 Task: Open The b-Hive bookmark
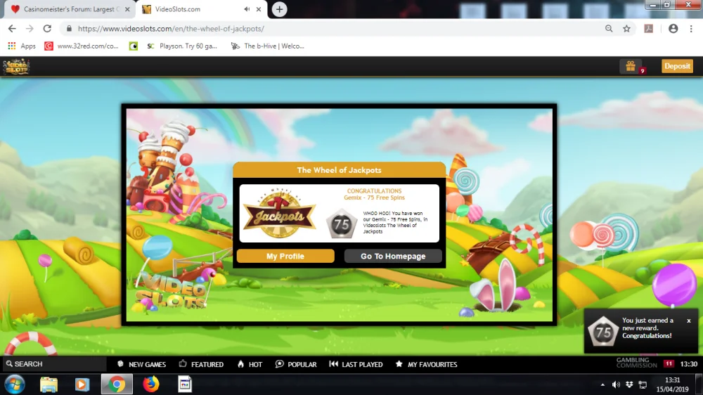click(x=268, y=46)
